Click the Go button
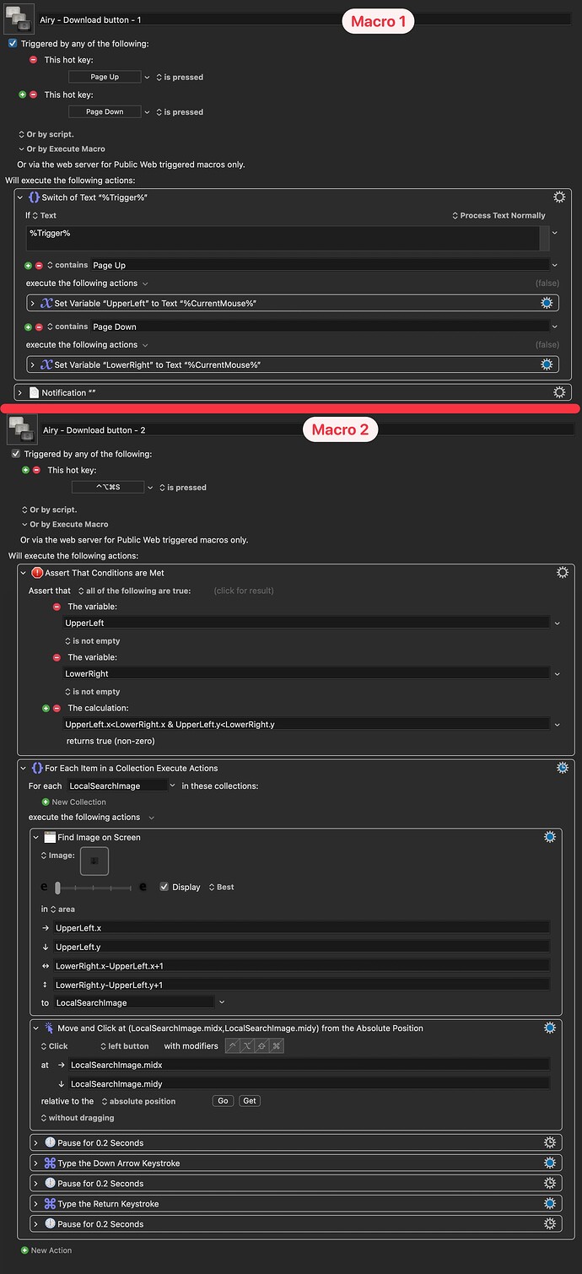This screenshot has width=582, height=1274. click(223, 1101)
